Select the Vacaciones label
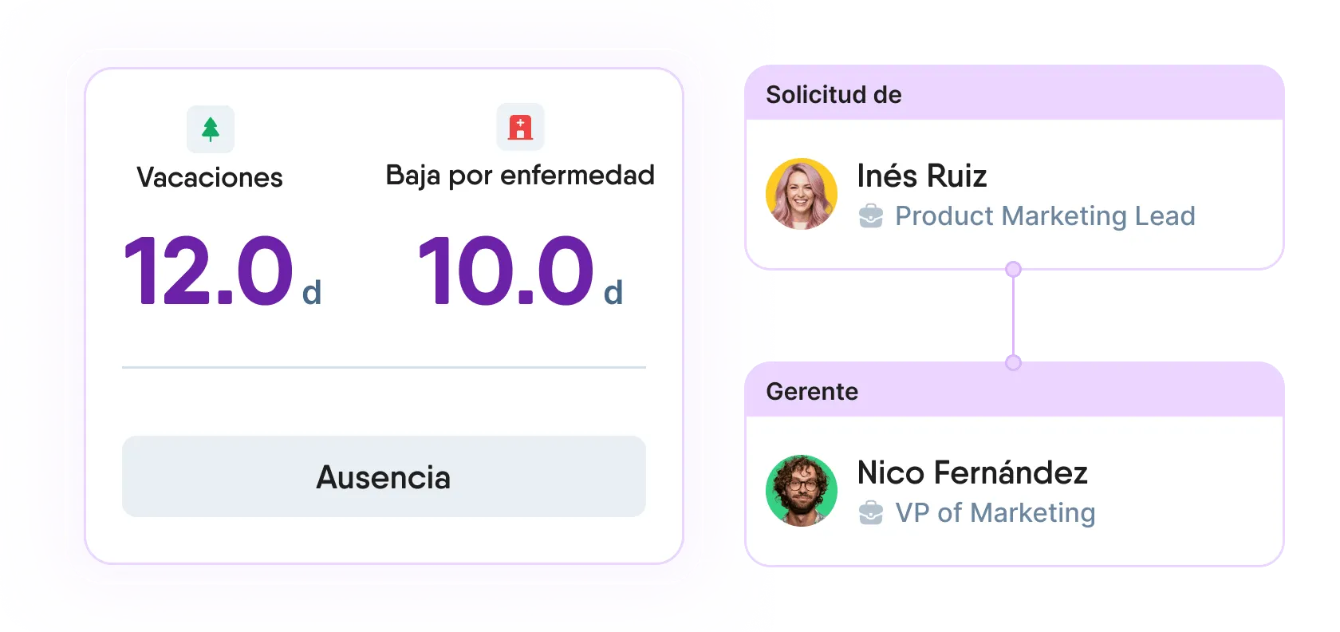Viewport: 1340px width, 632px height. (x=210, y=177)
